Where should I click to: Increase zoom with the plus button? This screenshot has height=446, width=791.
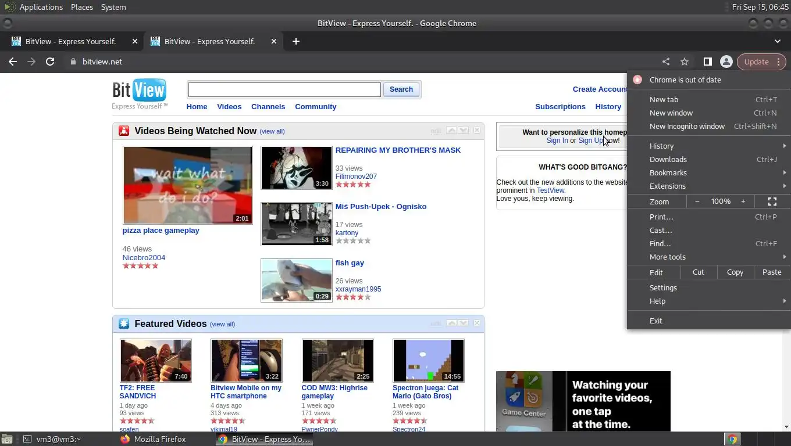[743, 202]
